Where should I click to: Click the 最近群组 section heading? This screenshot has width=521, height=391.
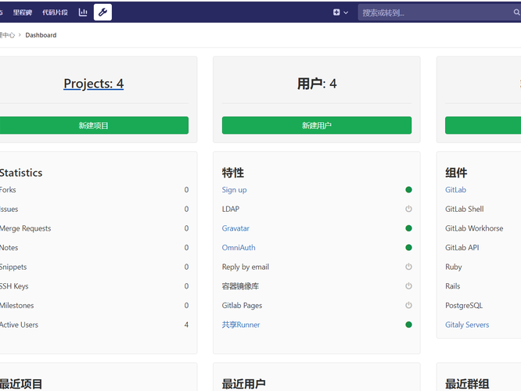point(467,384)
